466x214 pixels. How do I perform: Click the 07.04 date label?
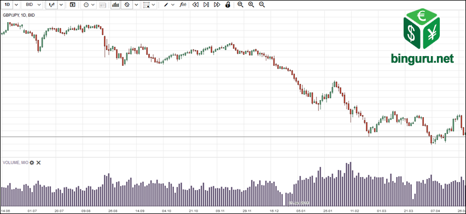pos(435,211)
